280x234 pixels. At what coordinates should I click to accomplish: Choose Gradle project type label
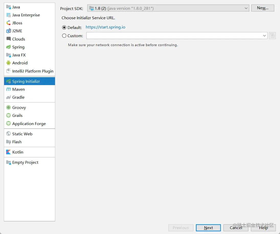pyautogui.click(x=18, y=97)
